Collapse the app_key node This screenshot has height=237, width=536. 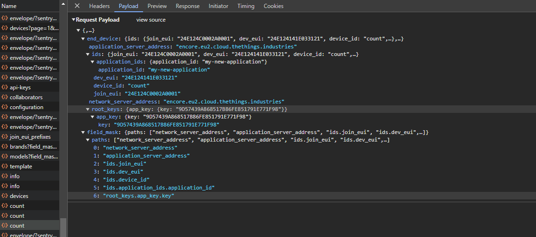coord(93,117)
